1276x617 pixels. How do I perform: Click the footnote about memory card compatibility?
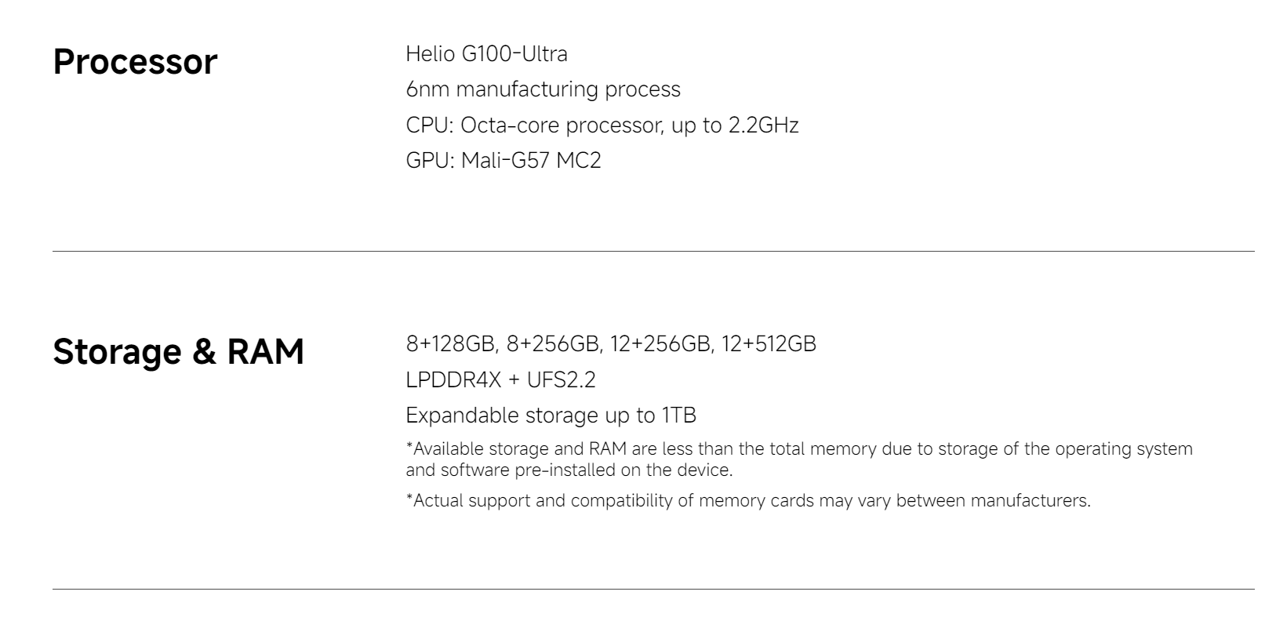(747, 500)
